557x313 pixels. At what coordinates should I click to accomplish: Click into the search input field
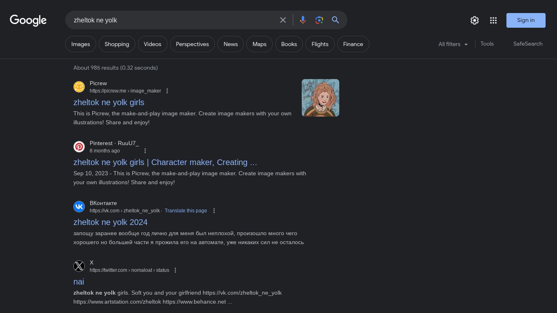pos(171,20)
